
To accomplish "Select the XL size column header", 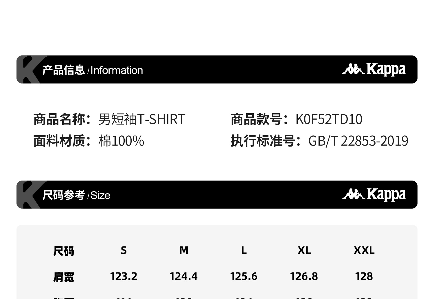I will 304,250.
